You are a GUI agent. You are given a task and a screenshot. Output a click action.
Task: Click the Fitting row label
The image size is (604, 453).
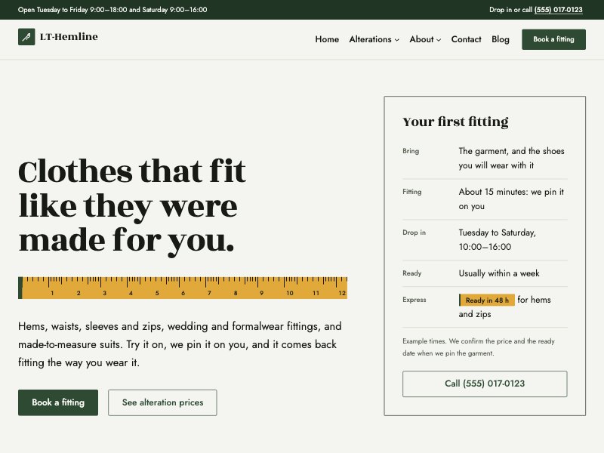tap(411, 192)
